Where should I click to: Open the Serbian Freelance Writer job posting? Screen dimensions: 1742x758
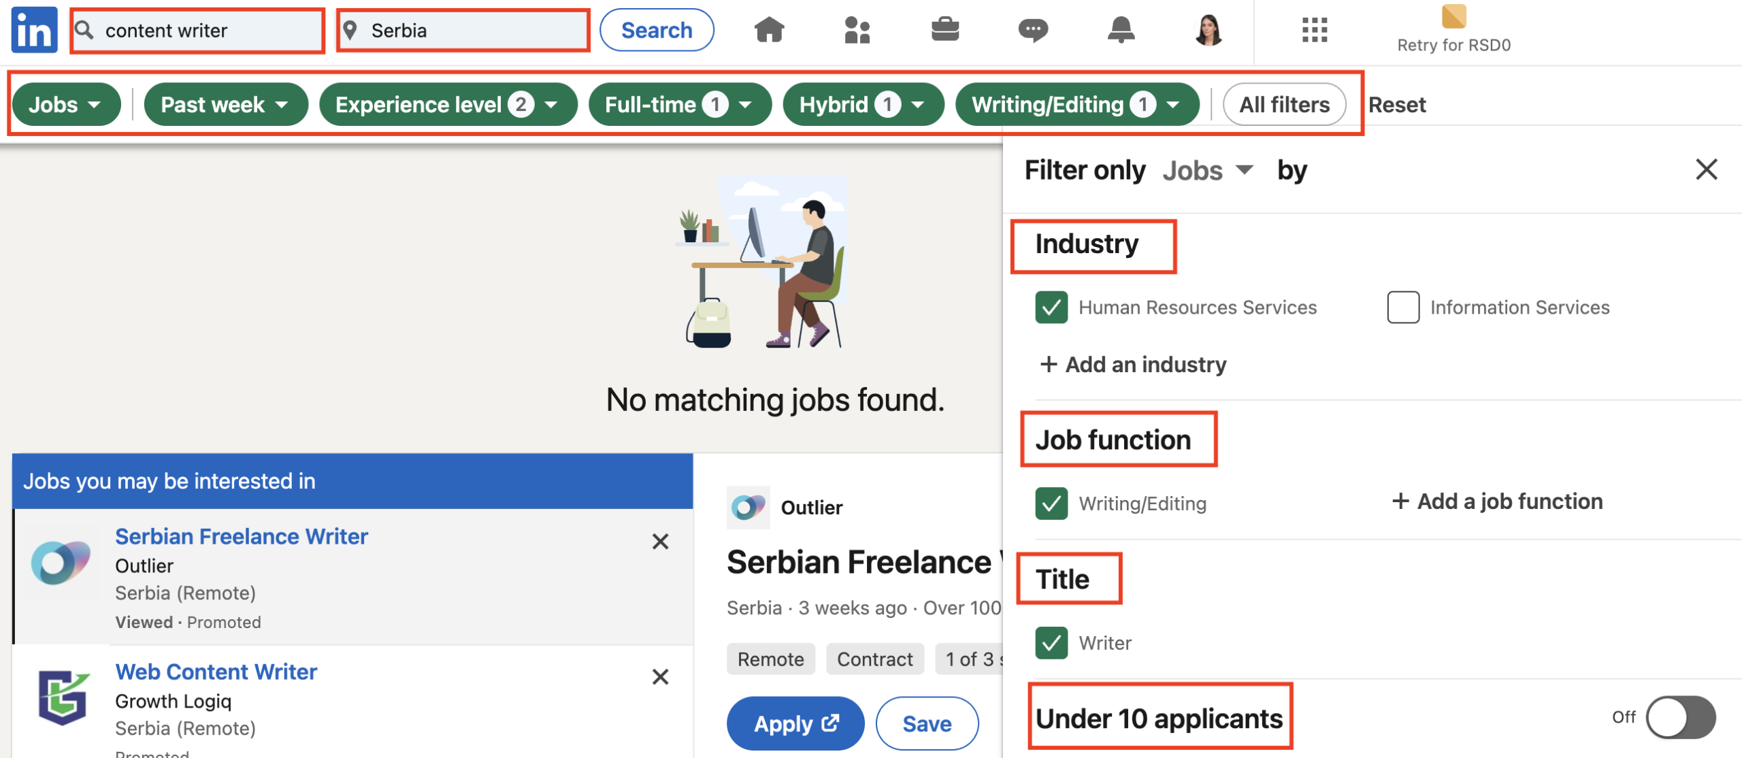242,536
